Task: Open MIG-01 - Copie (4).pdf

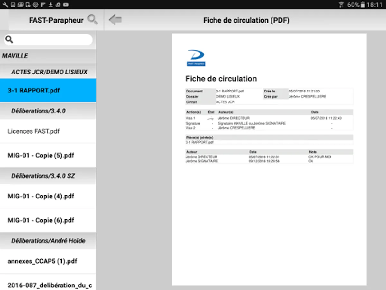Action: [x=48, y=196]
